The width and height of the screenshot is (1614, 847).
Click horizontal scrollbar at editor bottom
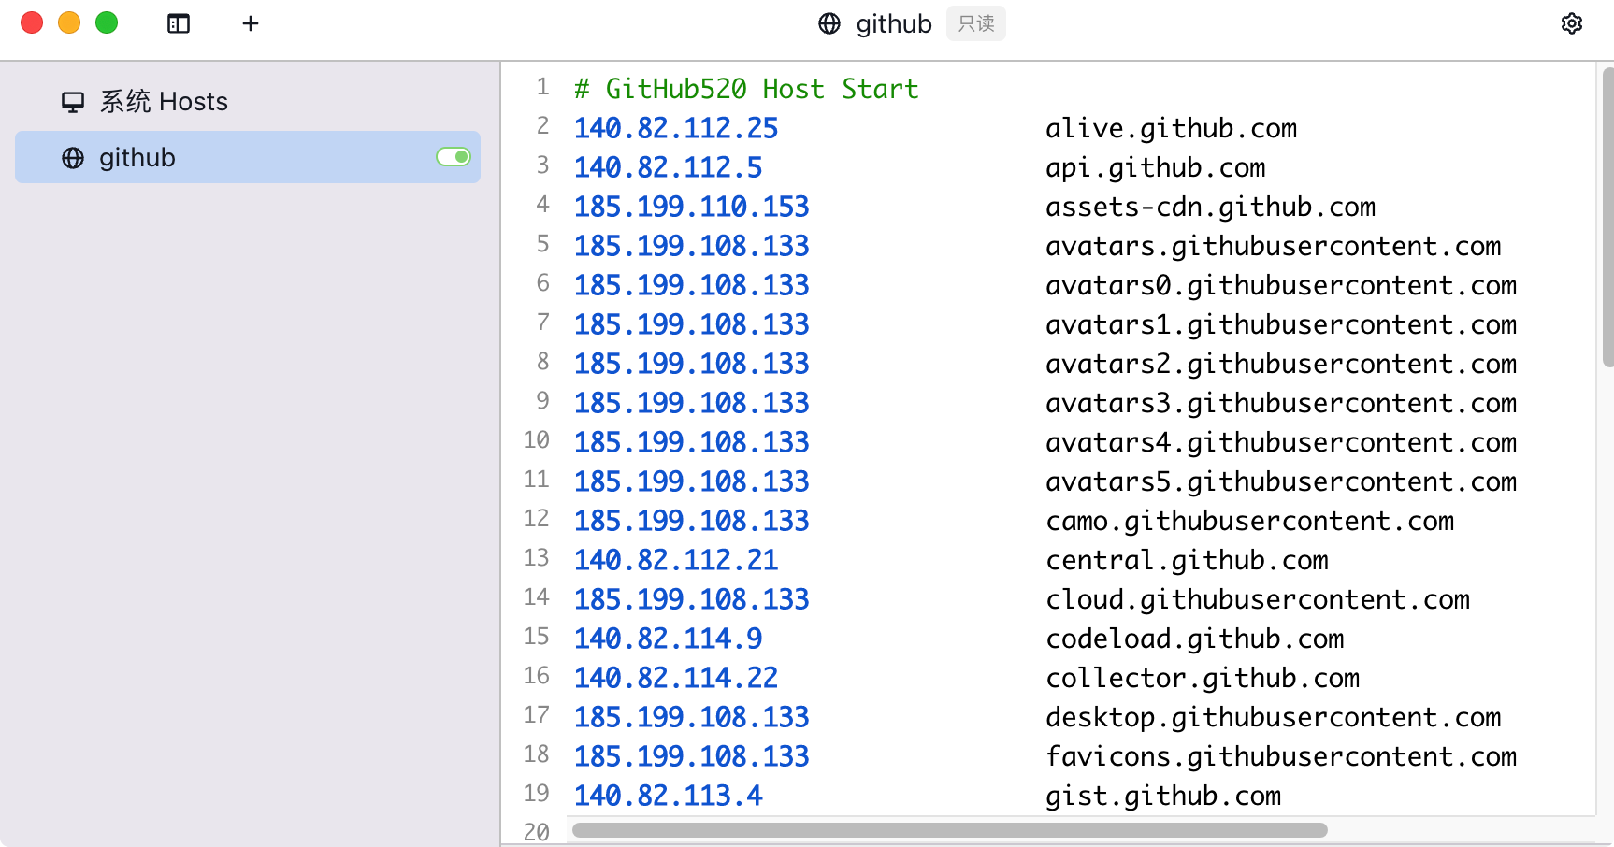tap(950, 830)
